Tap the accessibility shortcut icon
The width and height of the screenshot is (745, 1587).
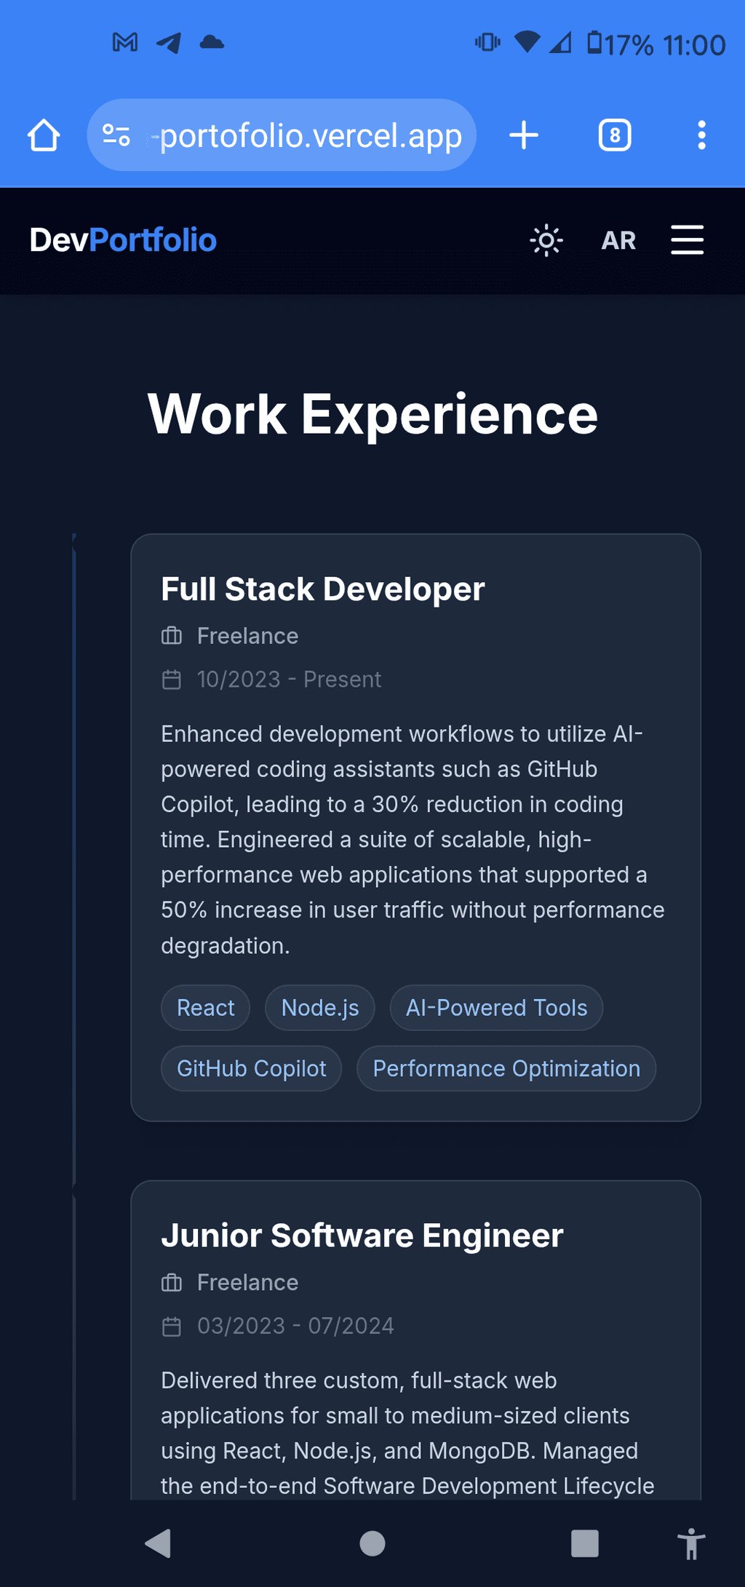[691, 1543]
